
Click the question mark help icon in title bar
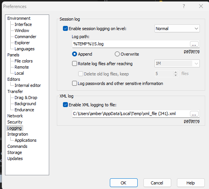(x=184, y=6)
